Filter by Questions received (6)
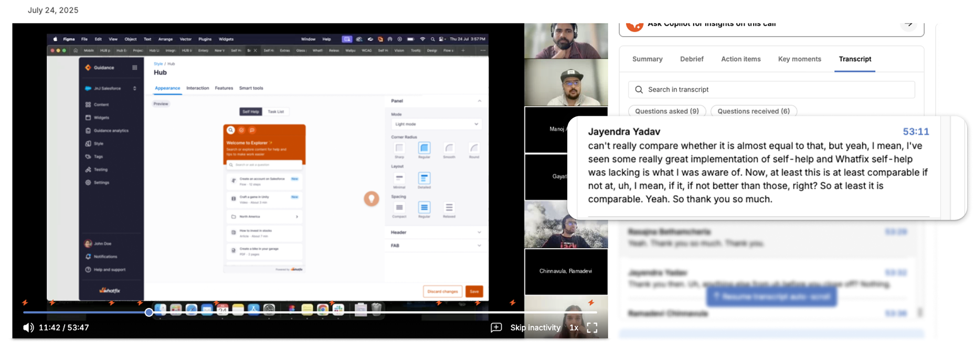This screenshot has height=342, width=974. coord(754,111)
